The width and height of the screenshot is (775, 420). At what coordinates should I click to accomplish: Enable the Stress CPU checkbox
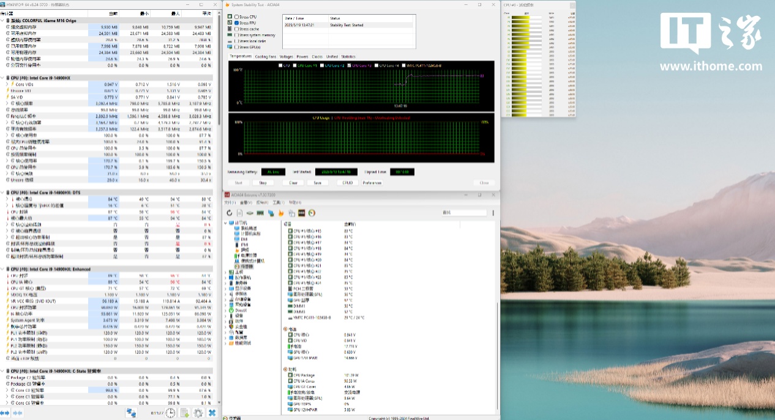(236, 17)
